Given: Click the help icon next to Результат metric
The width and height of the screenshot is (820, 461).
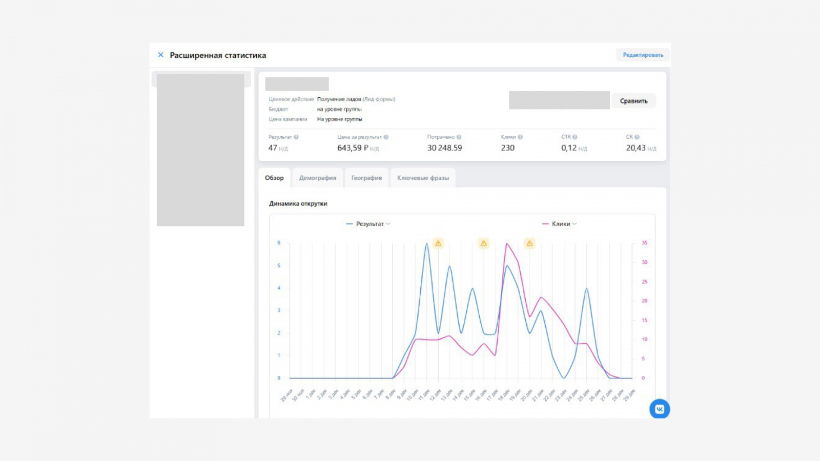Looking at the screenshot, I should [x=296, y=137].
